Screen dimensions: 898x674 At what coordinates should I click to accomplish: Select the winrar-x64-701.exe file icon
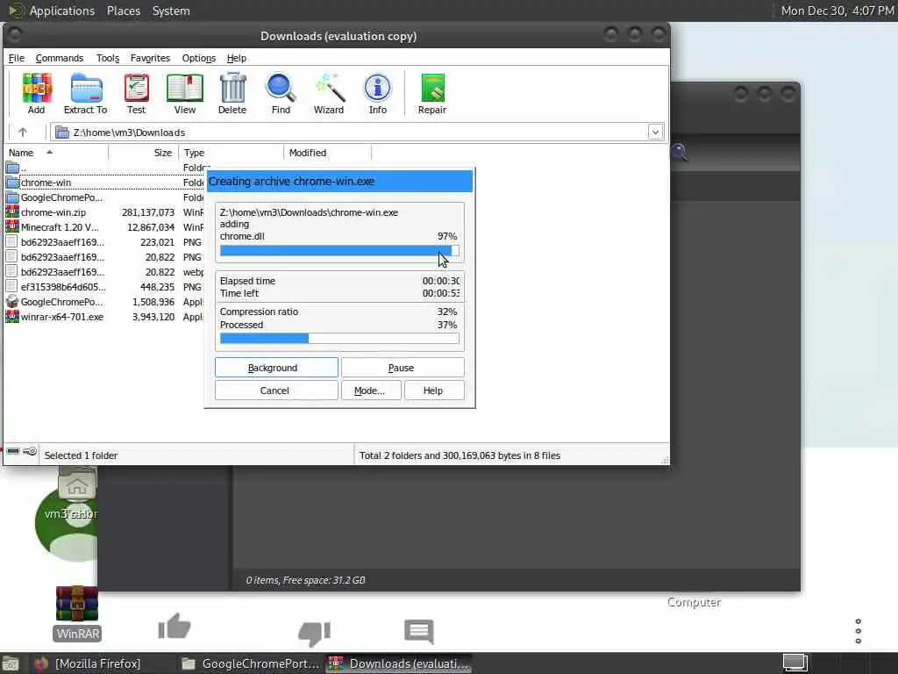coord(12,317)
